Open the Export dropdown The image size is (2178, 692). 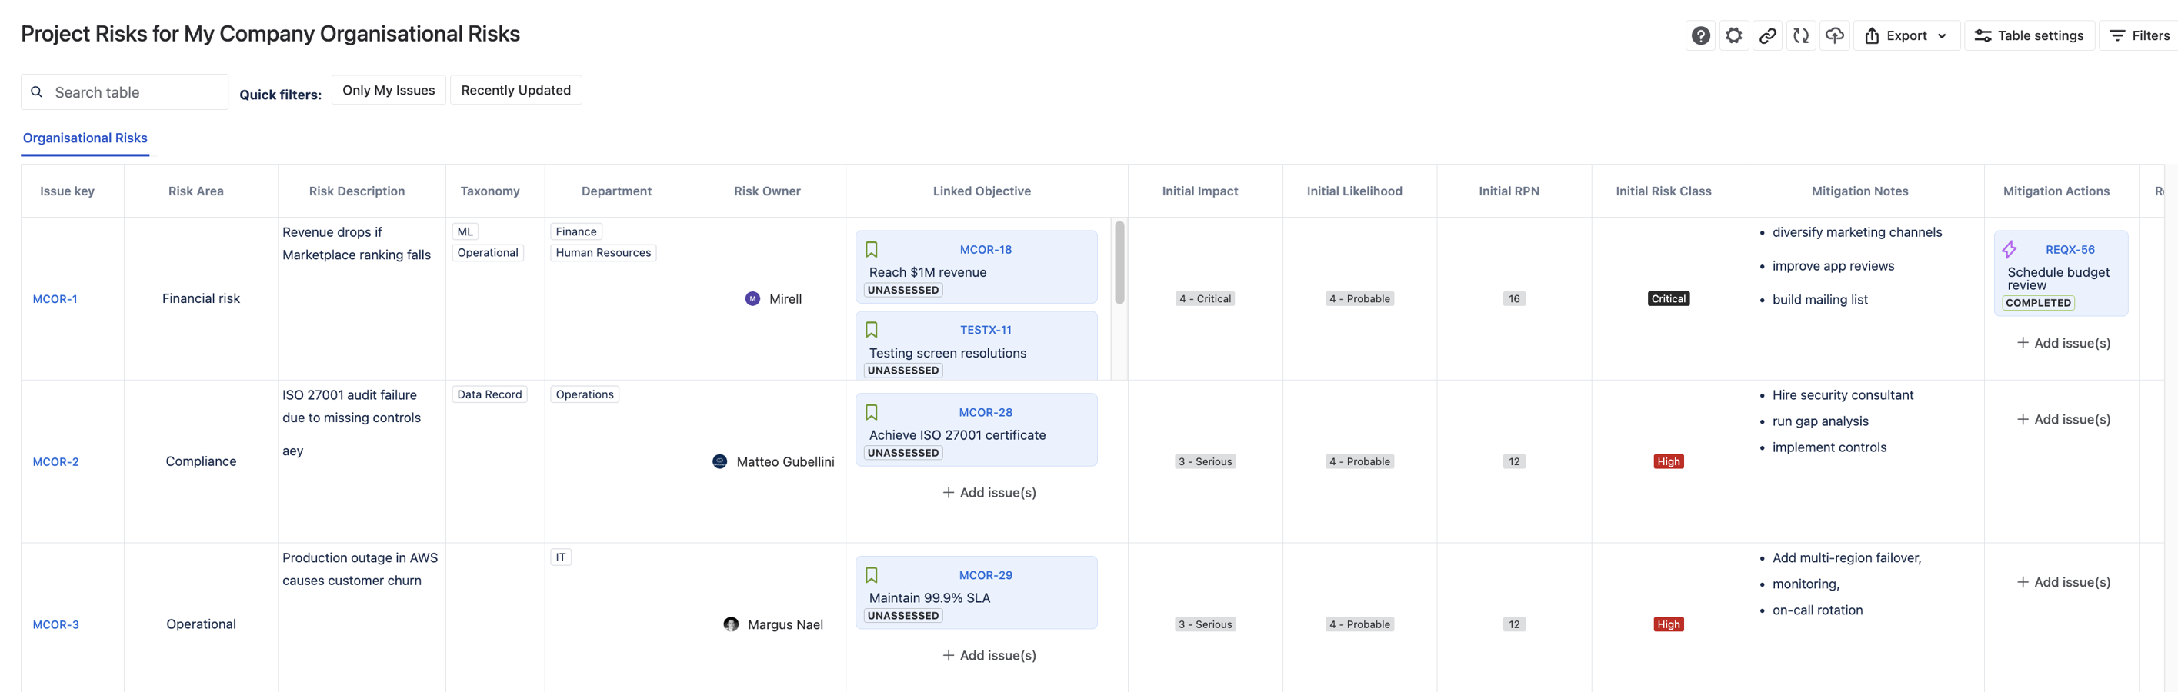click(x=1906, y=35)
